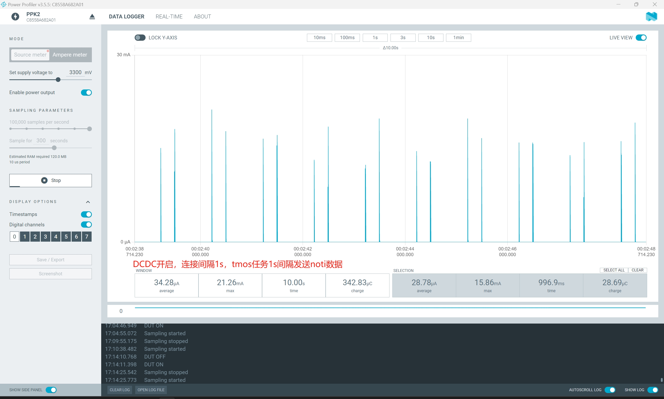Viewport: 664px width, 399px height.
Task: Restore down the window
Action: [636, 4]
